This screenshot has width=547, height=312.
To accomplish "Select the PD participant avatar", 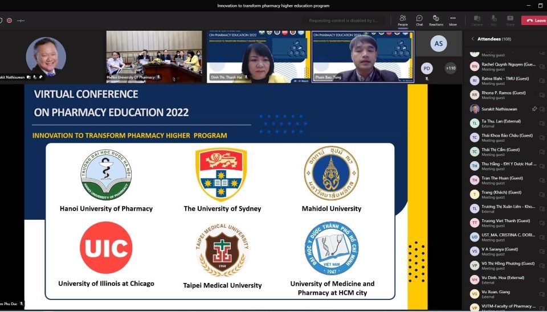I will (x=427, y=68).
